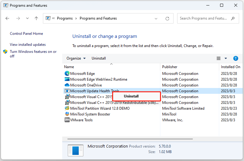Click the Microsoft Edge program icon
This screenshot has width=244, height=161.
tap(67, 73)
